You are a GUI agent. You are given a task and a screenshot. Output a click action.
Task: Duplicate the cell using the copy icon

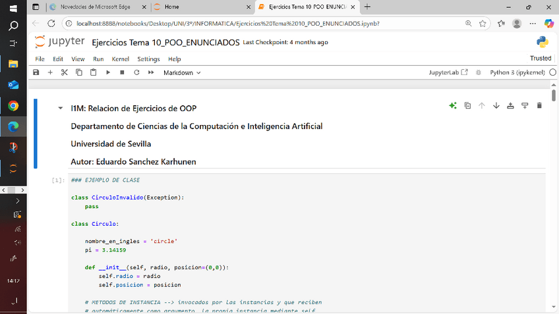tap(467, 105)
